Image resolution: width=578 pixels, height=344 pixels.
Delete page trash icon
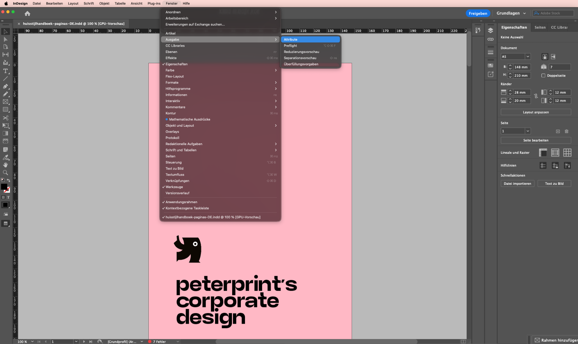567,131
